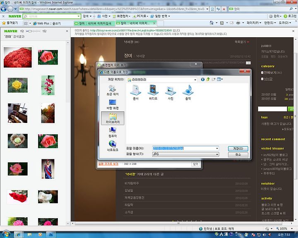The height and width of the screenshot is (238, 298).
Task: Open the Home page icon
Action: pos(211,23)
